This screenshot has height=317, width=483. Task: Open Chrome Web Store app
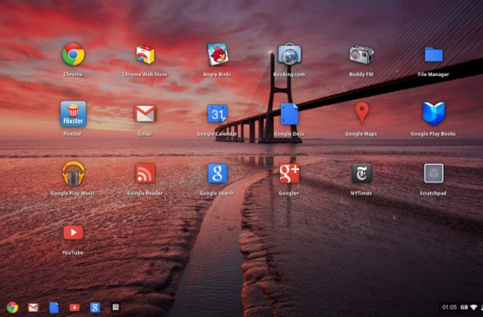(145, 54)
